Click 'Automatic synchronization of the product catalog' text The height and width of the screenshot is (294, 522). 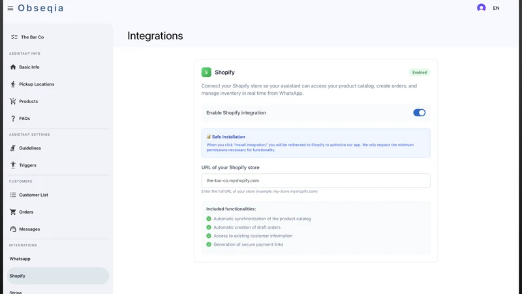click(x=262, y=219)
